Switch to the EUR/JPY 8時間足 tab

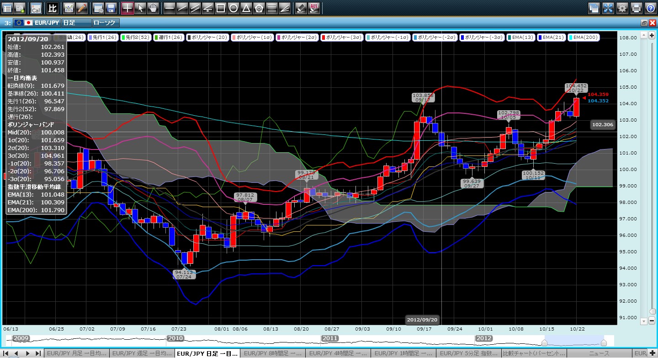tap(271, 353)
